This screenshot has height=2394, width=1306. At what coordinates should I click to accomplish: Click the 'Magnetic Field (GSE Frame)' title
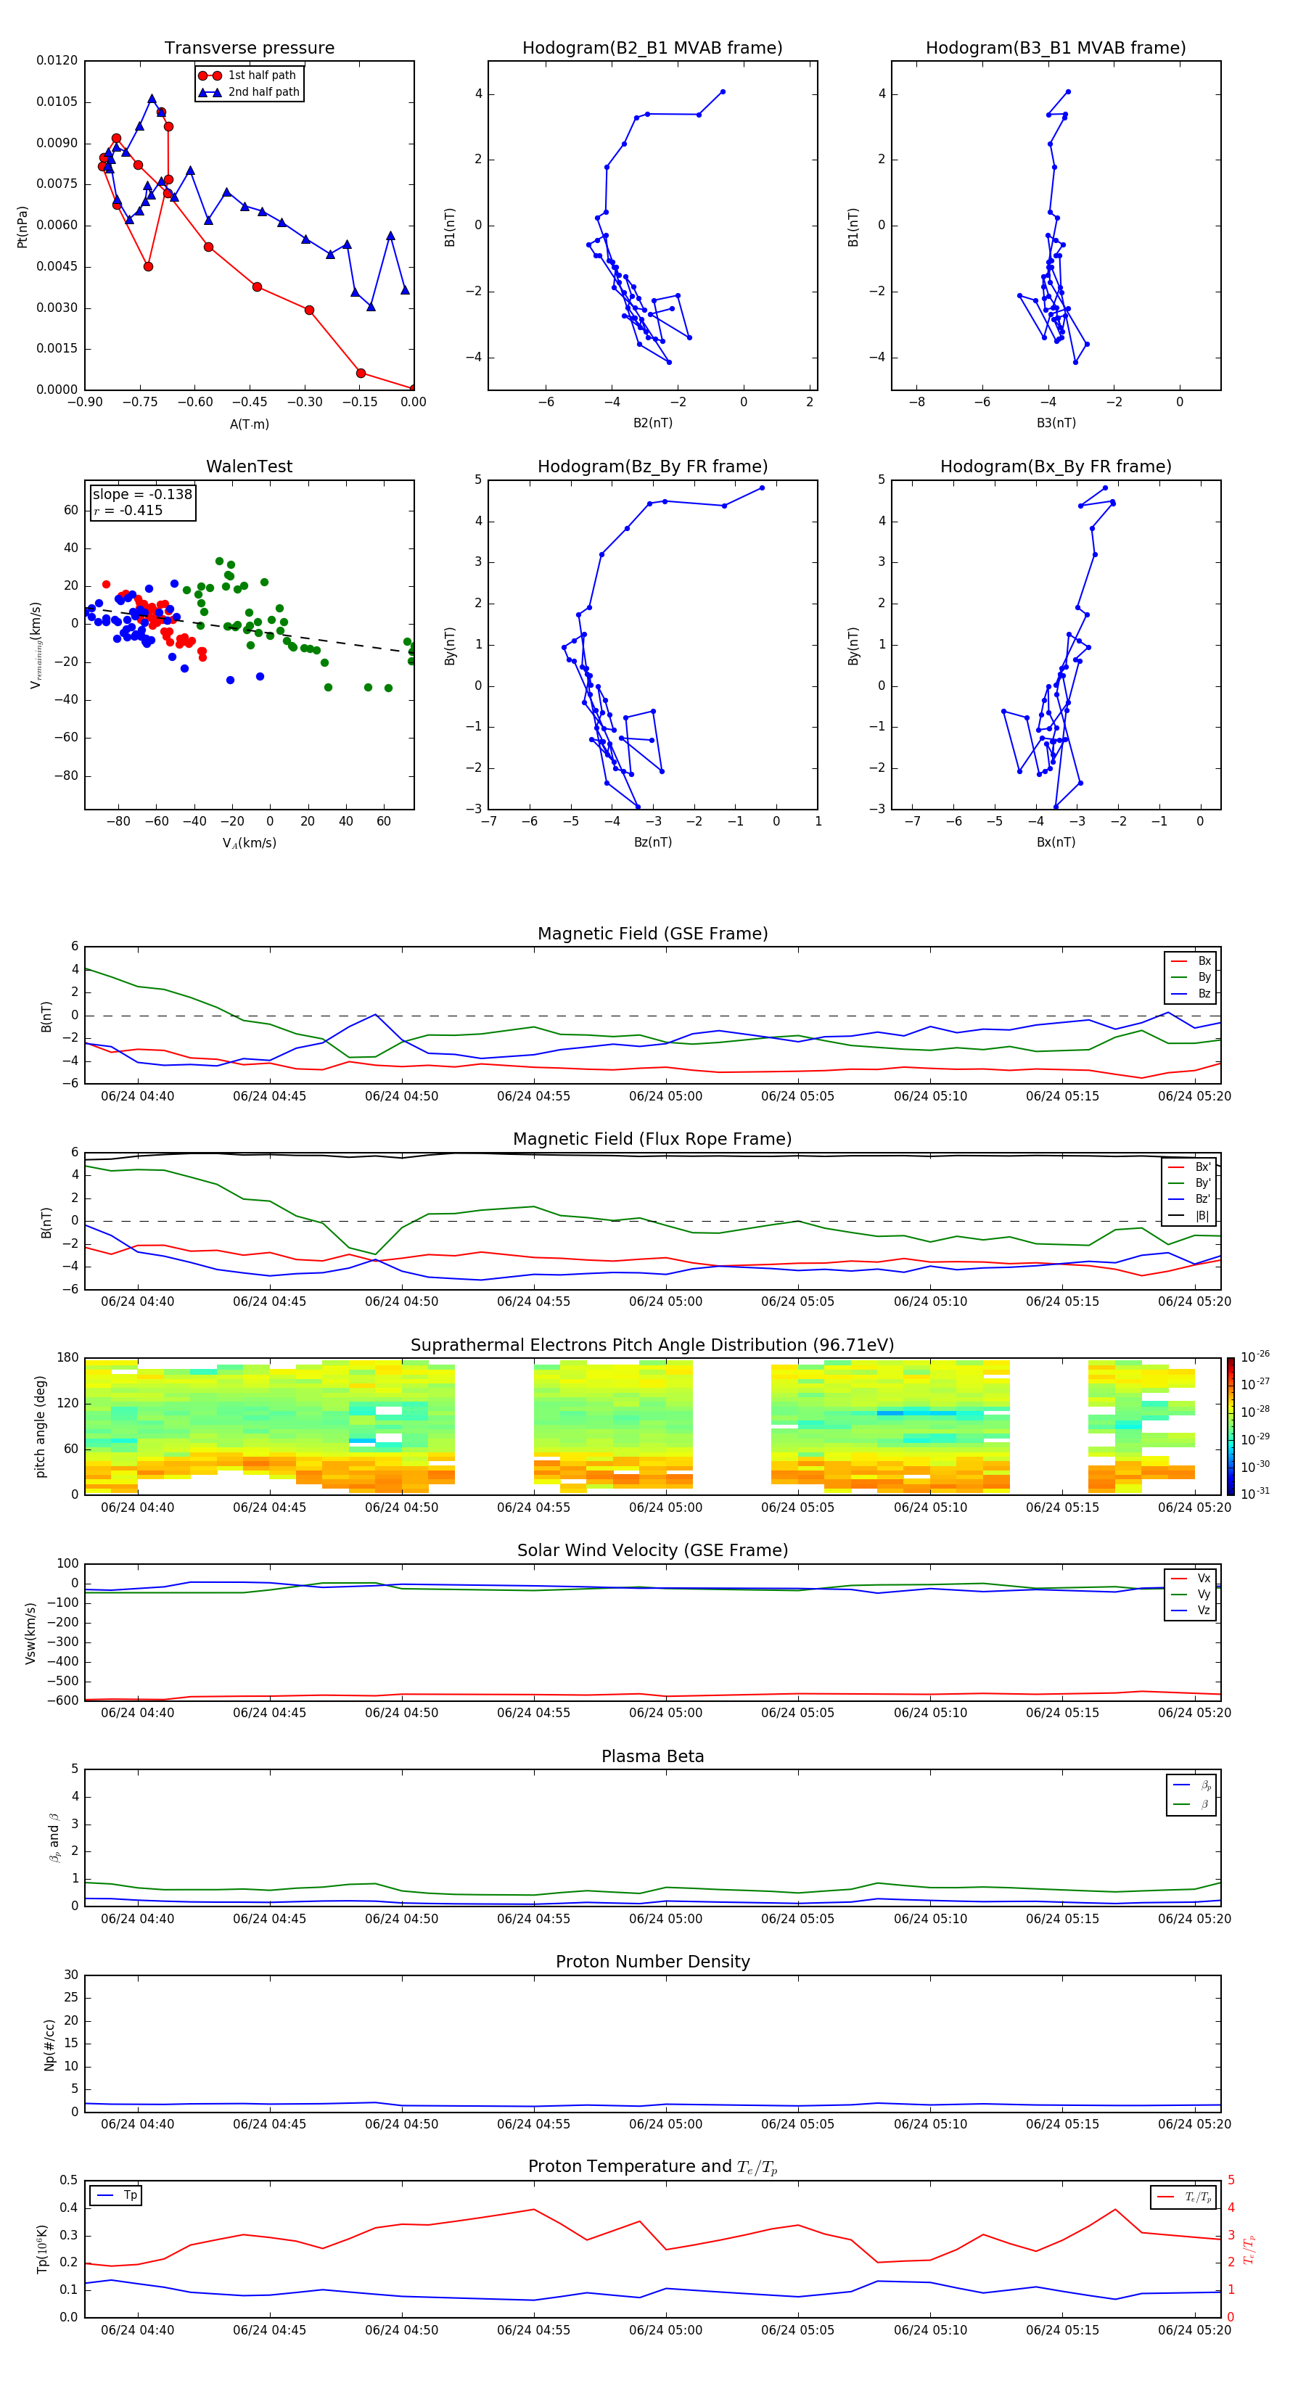tap(652, 934)
